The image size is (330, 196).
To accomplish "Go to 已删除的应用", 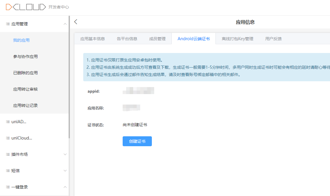I will (x=25, y=73).
